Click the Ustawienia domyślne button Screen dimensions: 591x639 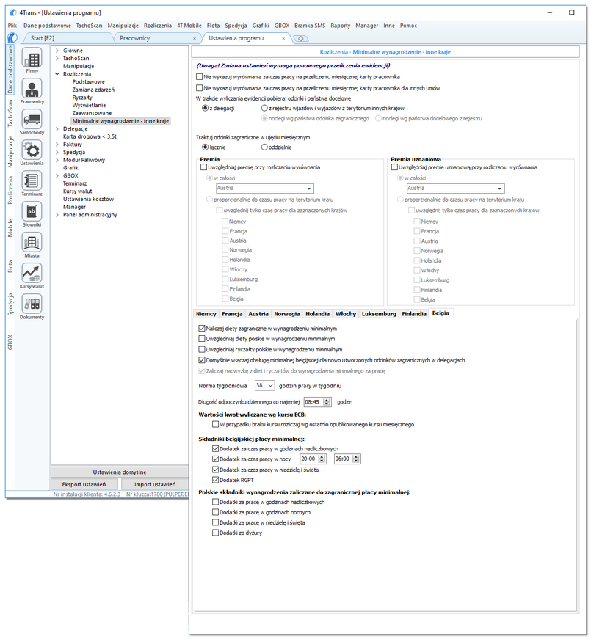tap(120, 472)
